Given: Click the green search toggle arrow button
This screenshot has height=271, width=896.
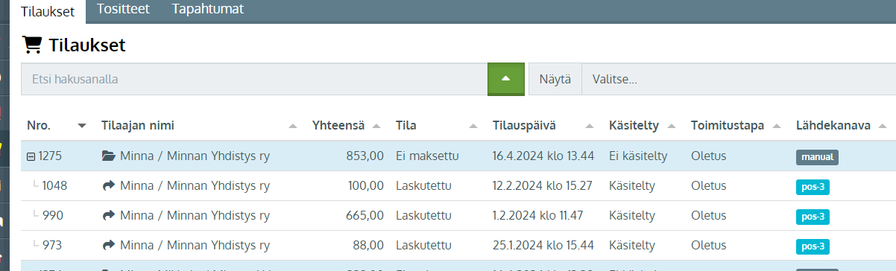Looking at the screenshot, I should pos(506,79).
